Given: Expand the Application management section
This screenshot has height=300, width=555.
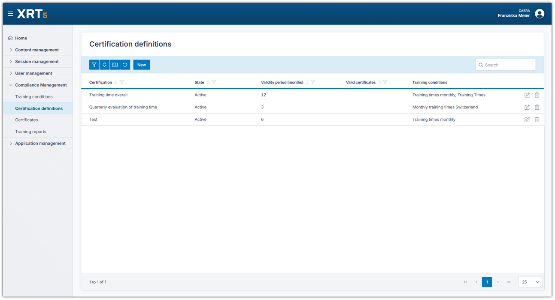Looking at the screenshot, I should pos(40,143).
